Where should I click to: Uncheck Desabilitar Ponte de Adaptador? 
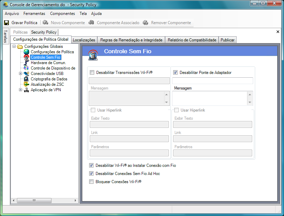pos(175,73)
